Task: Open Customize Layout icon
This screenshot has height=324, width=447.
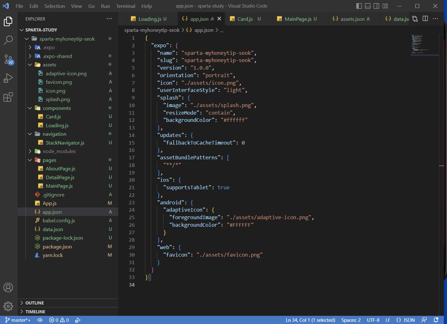Action: pos(385,6)
